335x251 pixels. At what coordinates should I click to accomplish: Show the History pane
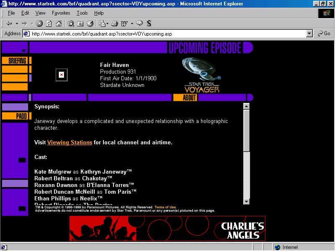(90, 23)
